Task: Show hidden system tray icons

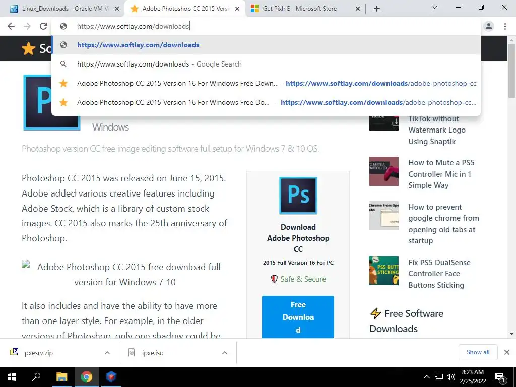Action: pos(426,377)
